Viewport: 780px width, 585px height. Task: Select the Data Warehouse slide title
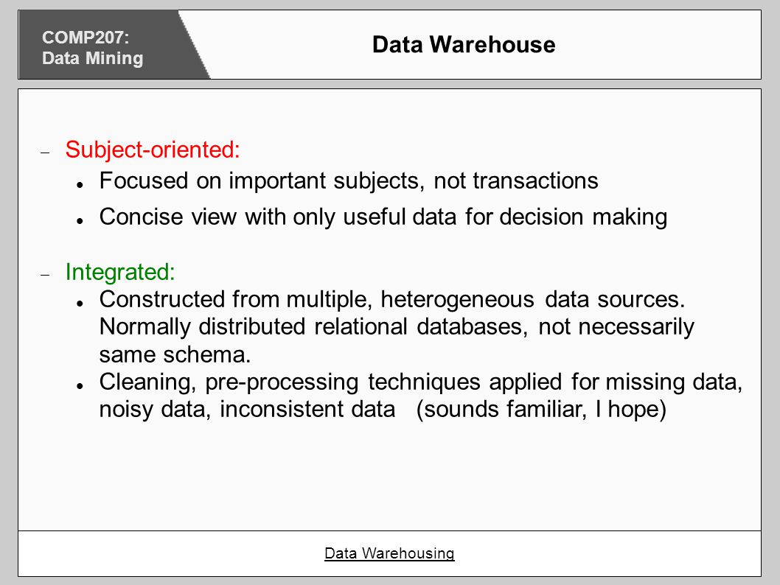[464, 44]
